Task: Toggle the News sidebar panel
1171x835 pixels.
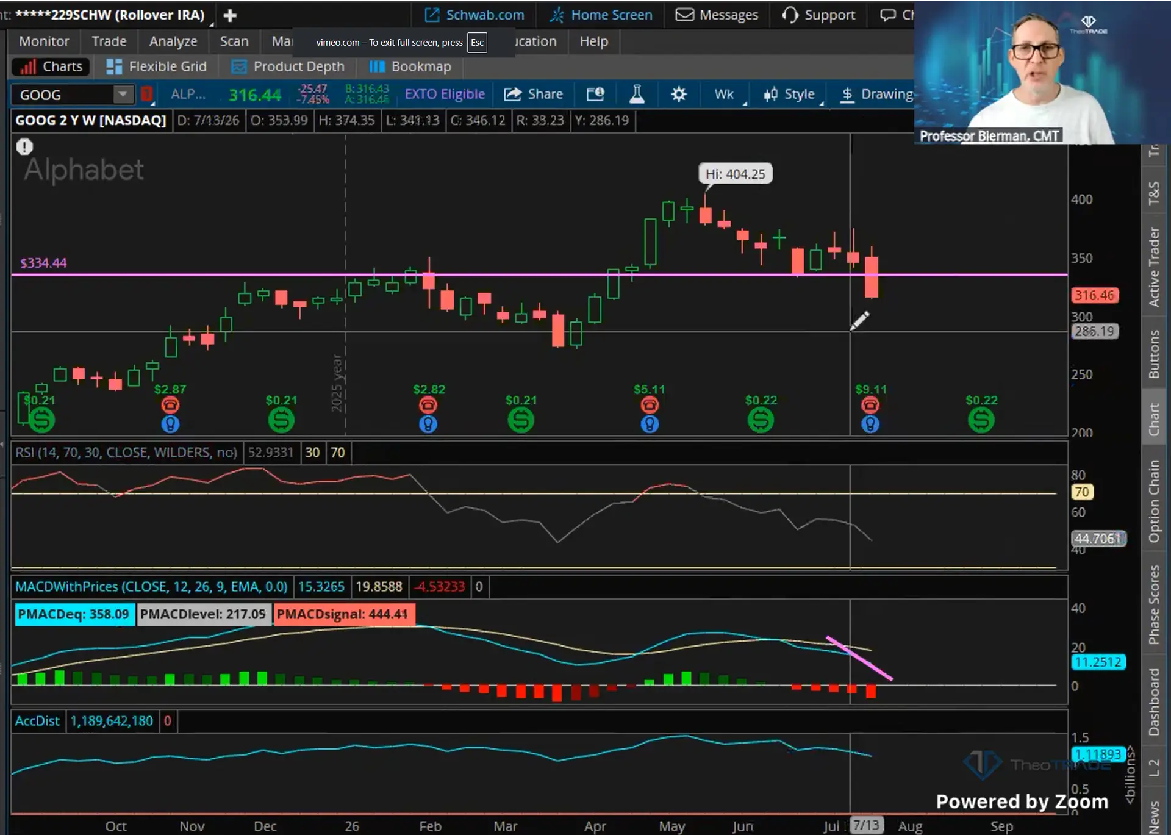Action: coord(1153,817)
